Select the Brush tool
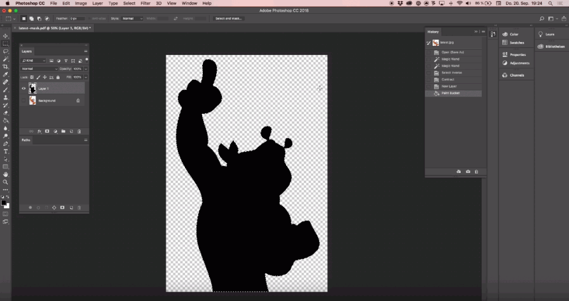This screenshot has width=569, height=301. click(x=6, y=90)
